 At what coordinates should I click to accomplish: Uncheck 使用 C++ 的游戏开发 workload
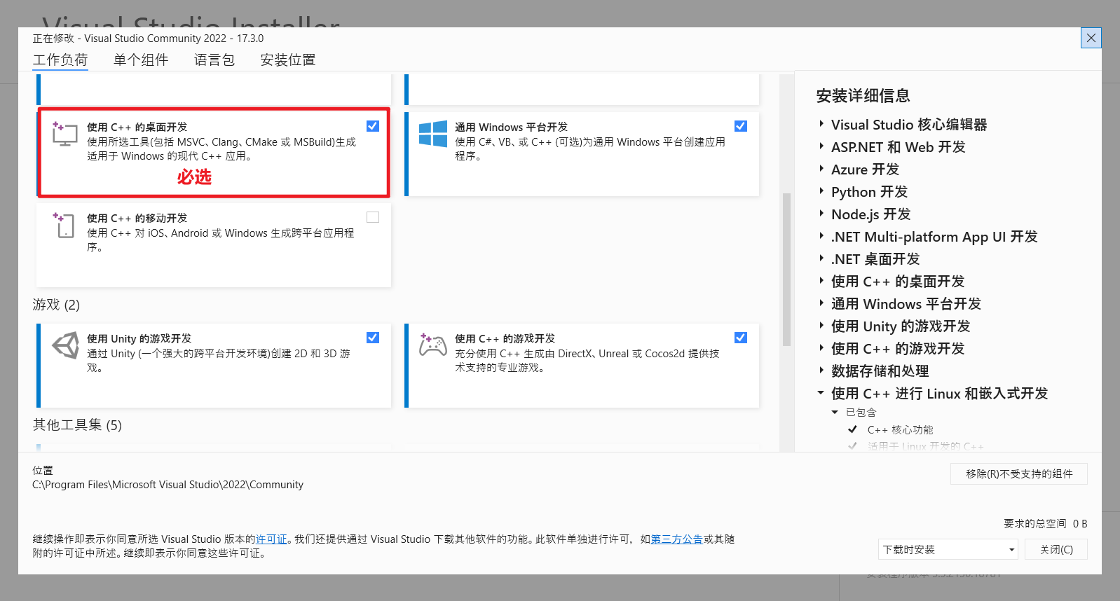741,338
